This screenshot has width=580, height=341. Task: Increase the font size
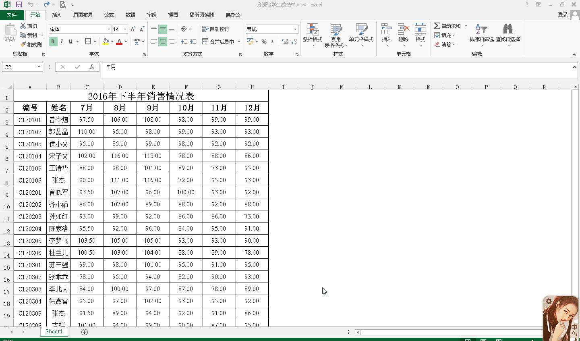[x=133, y=29]
